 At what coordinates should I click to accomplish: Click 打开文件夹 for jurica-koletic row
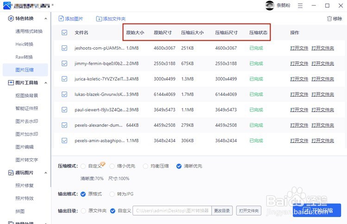(x=322, y=79)
